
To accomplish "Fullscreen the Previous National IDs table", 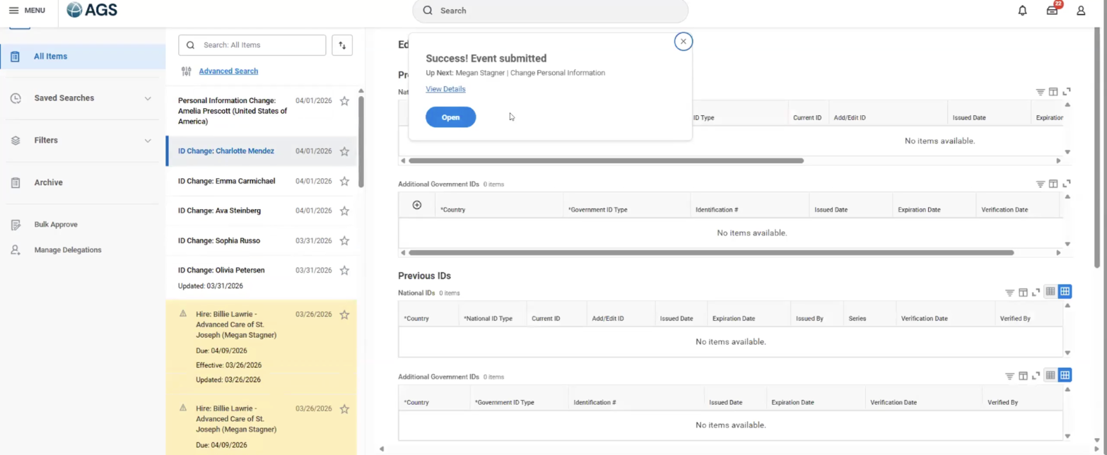I will click(1036, 292).
